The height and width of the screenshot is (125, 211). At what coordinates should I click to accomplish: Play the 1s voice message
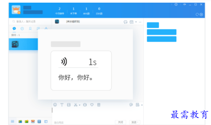point(78,62)
